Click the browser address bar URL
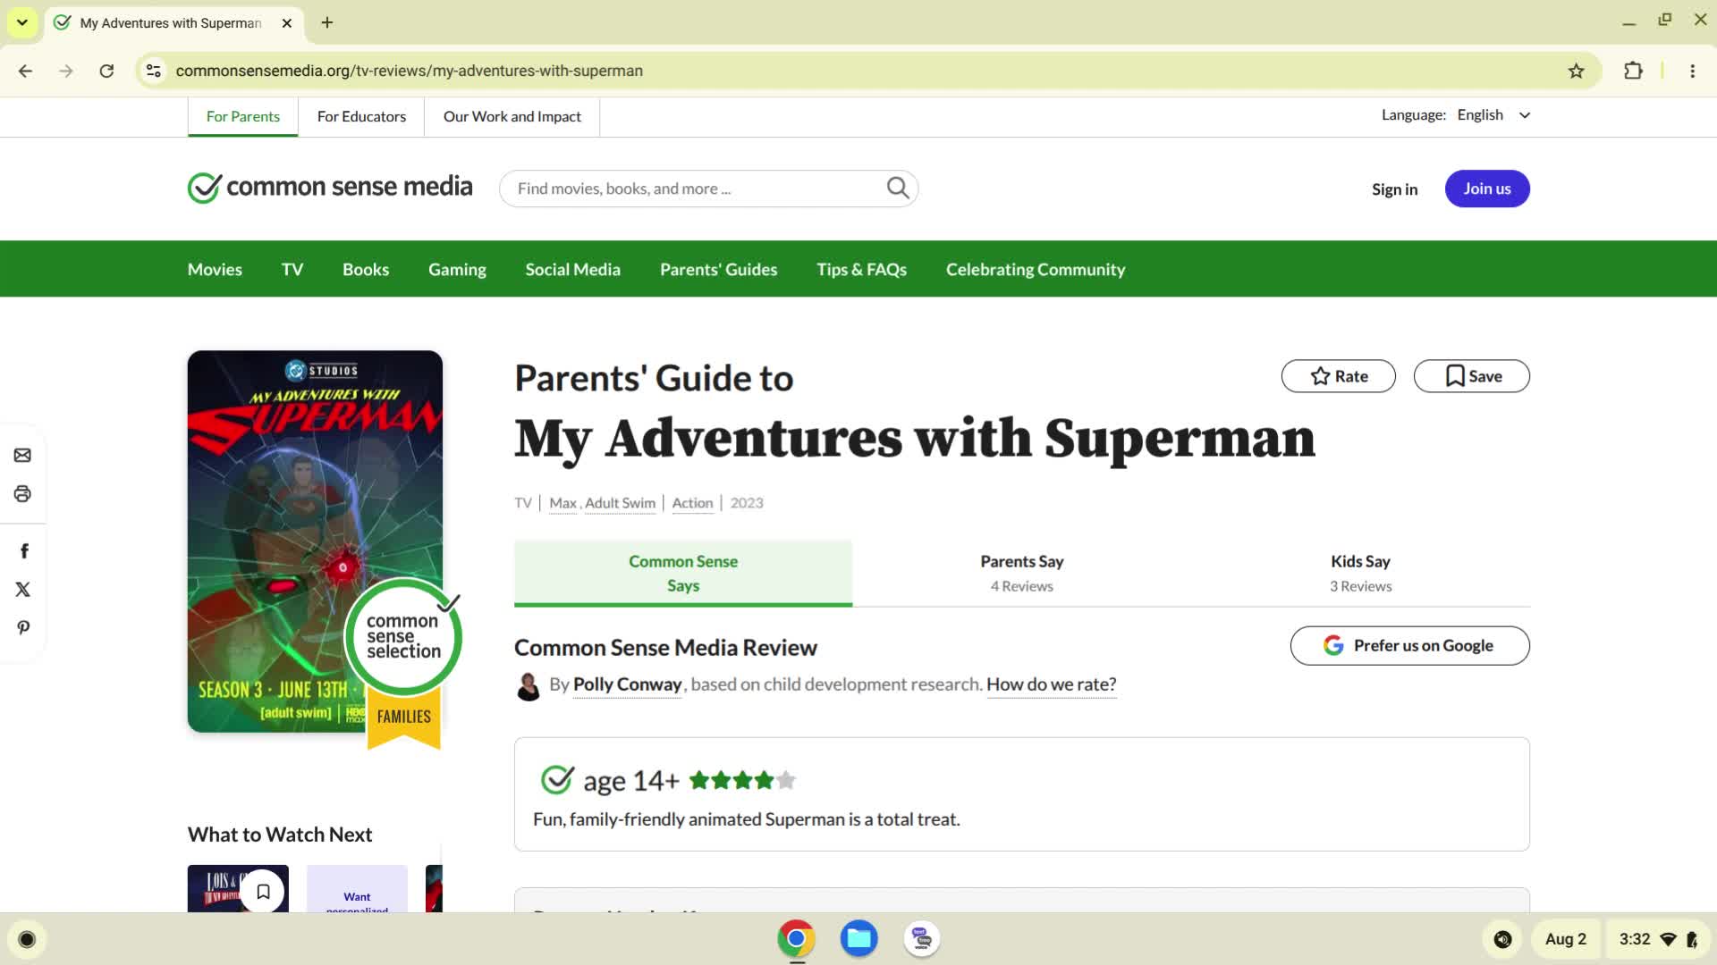This screenshot has width=1717, height=965. click(x=409, y=71)
